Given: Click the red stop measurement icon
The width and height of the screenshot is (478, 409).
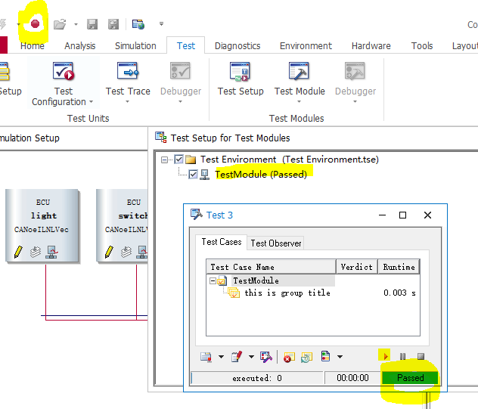Looking at the screenshot, I should pos(35,23).
